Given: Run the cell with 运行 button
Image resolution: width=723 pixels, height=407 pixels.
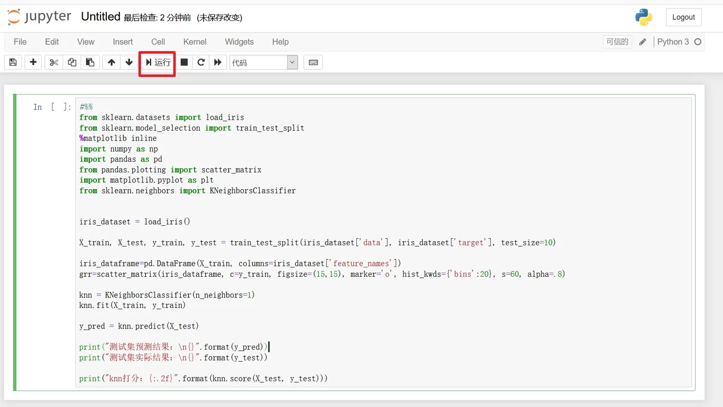Looking at the screenshot, I should tap(158, 62).
